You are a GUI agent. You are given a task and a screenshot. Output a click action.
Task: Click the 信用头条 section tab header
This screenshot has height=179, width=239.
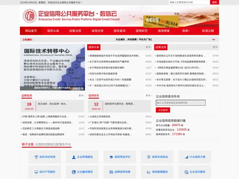(x=94, y=47)
